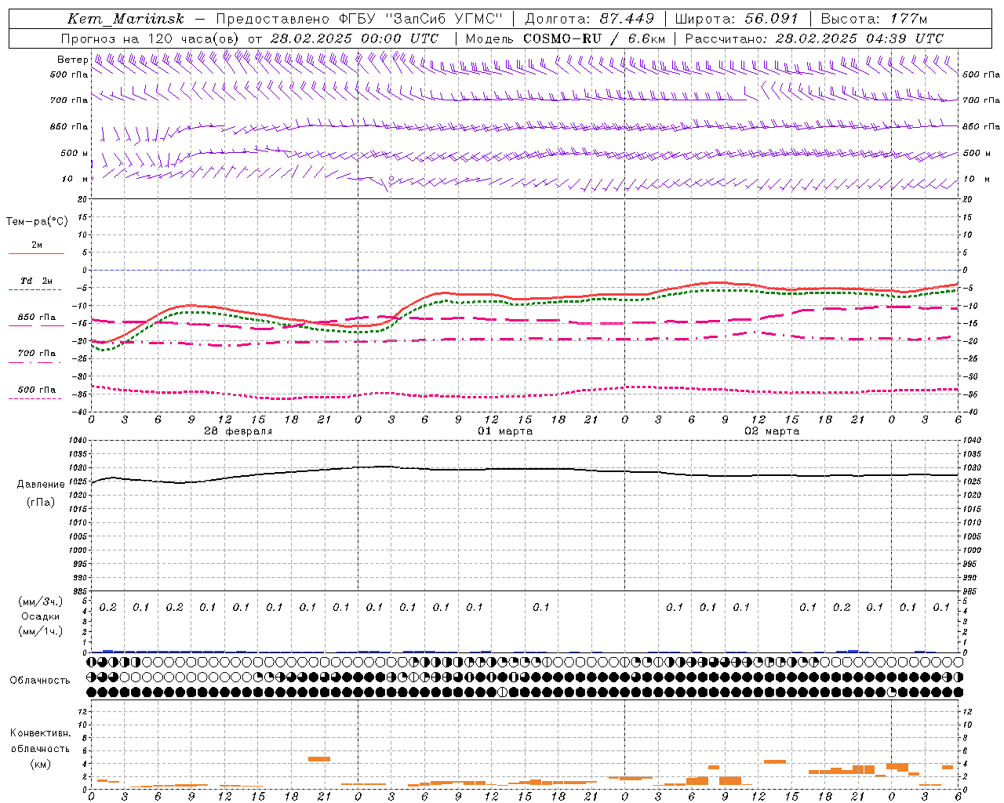Click the calm-wind circle in the 10 м wind row
This screenshot has width=1004, height=803.
tap(391, 180)
